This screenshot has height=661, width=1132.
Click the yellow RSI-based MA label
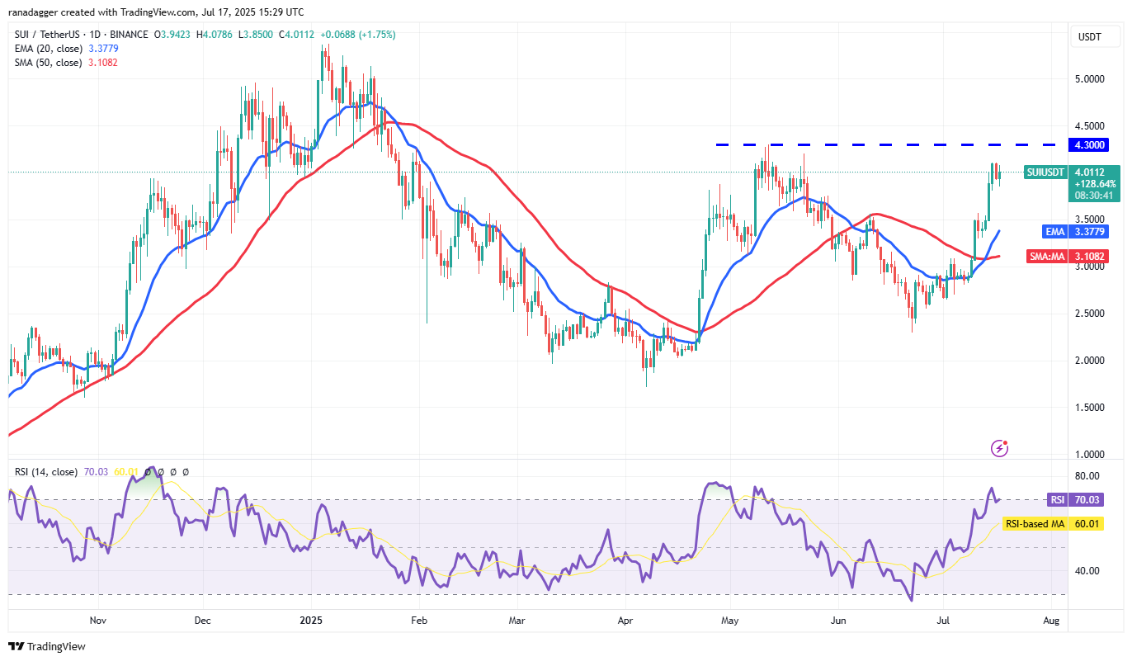1034,523
